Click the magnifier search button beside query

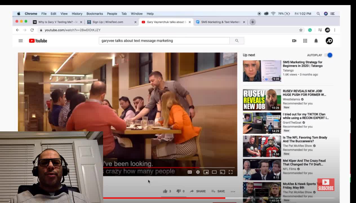pos(237,41)
